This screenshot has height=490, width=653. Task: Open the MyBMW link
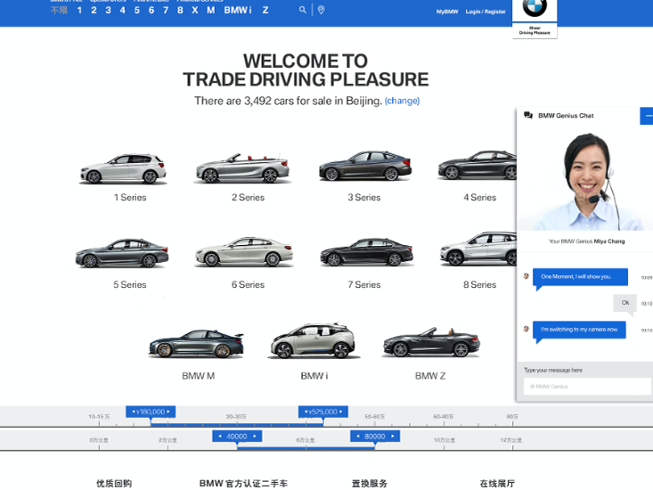click(x=447, y=12)
